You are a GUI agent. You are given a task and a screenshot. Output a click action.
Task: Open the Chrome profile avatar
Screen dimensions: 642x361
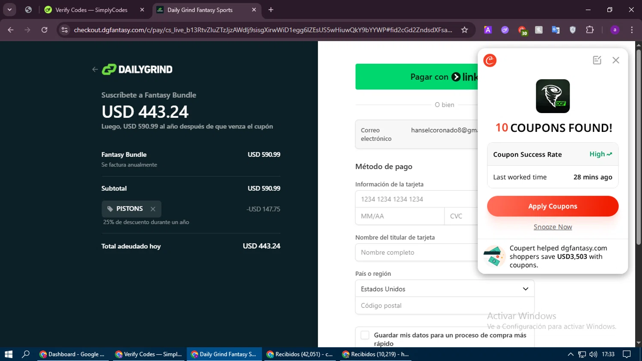coord(615,30)
